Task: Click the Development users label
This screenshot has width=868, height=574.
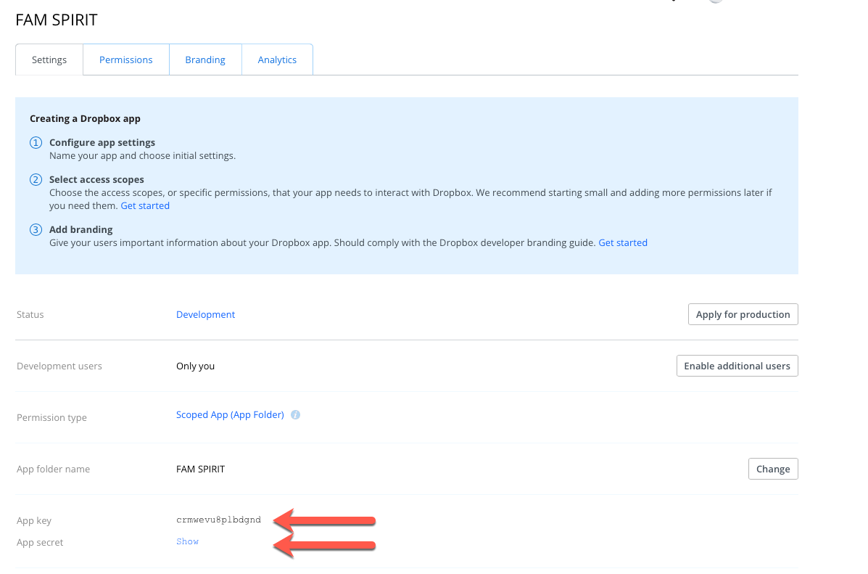Action: (x=59, y=366)
